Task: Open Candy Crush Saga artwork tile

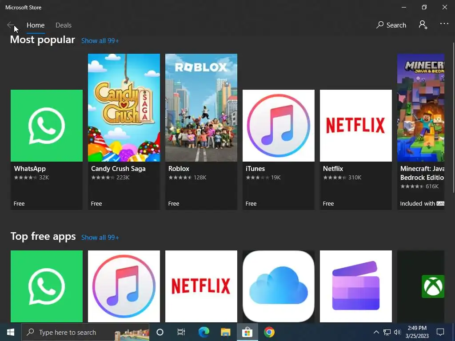Action: 124,107
